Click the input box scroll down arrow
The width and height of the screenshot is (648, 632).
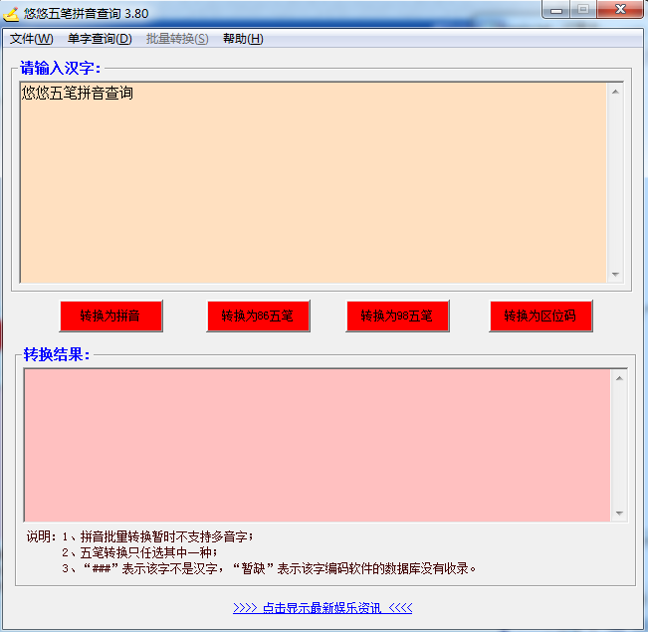pos(615,274)
